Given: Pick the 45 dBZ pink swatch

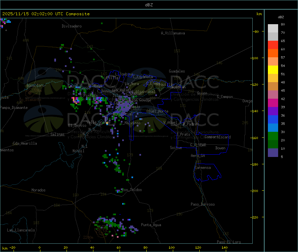Looking at the screenshot, I should [x=273, y=94].
